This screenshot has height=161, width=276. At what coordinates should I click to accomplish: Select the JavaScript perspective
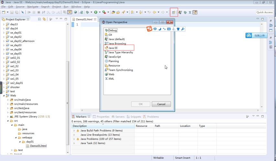pyautogui.click(x=114, y=57)
